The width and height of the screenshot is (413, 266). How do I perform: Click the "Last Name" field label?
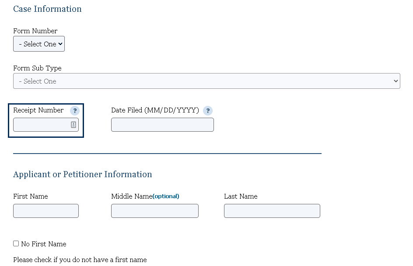(x=241, y=196)
